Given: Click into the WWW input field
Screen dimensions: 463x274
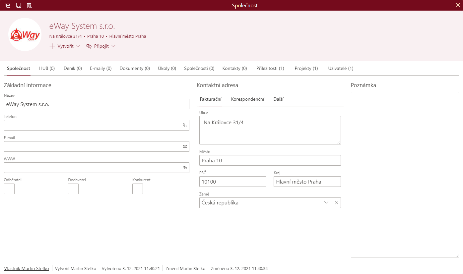Looking at the screenshot, I should 97,168.
